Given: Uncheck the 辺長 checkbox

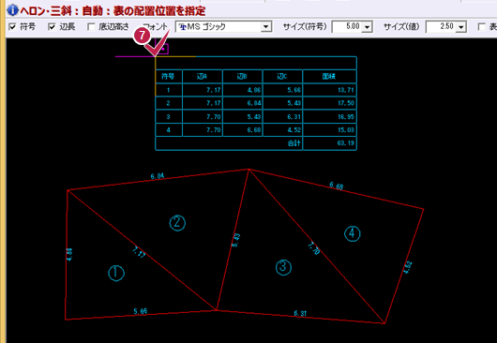Looking at the screenshot, I should (52, 27).
